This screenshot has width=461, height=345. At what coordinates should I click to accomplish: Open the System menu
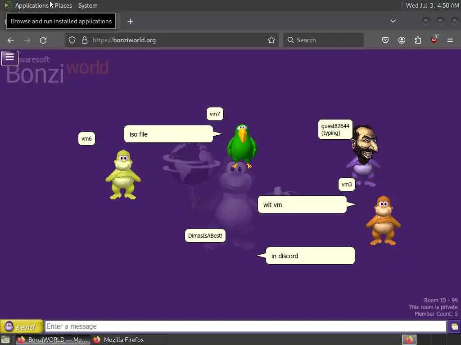point(88,5)
